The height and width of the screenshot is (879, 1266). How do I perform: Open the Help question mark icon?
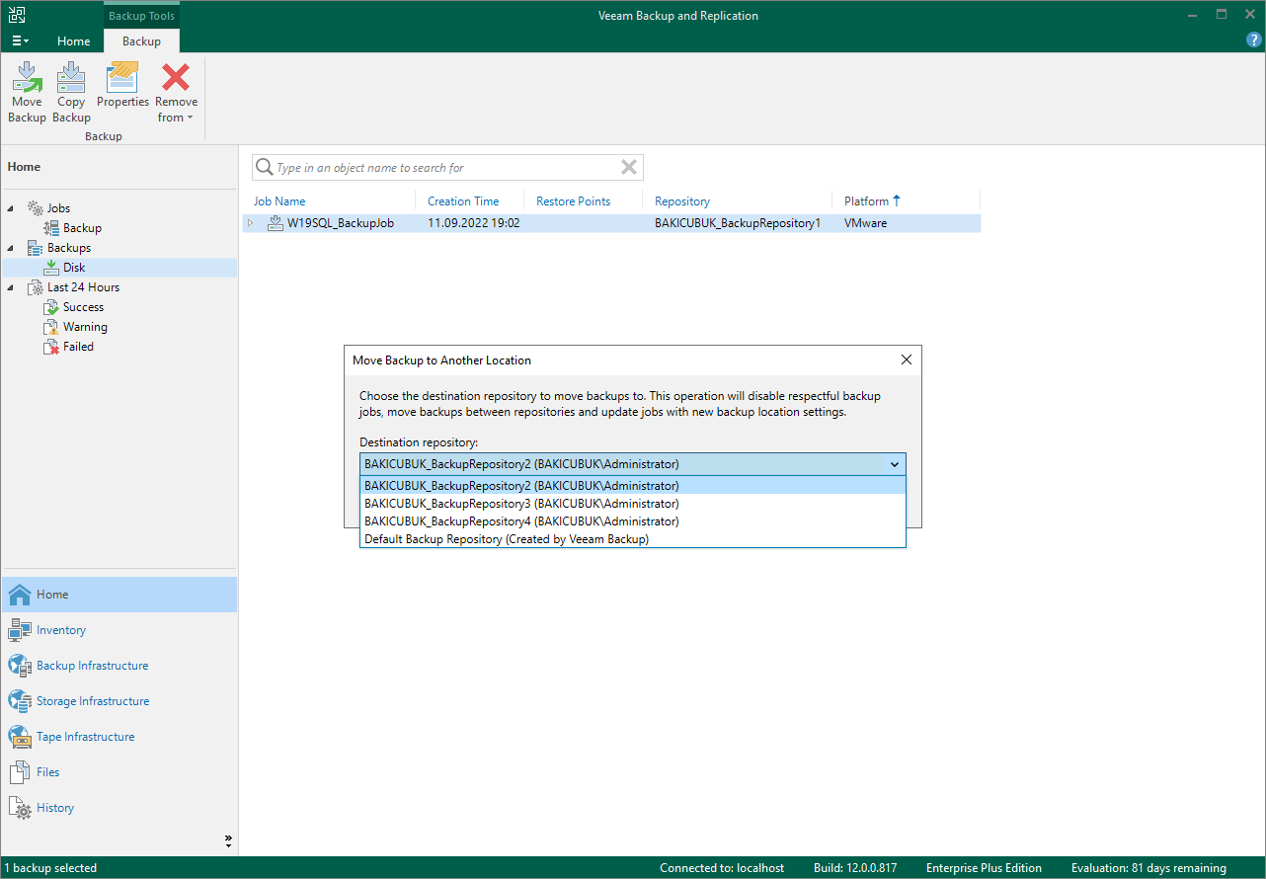click(1254, 40)
